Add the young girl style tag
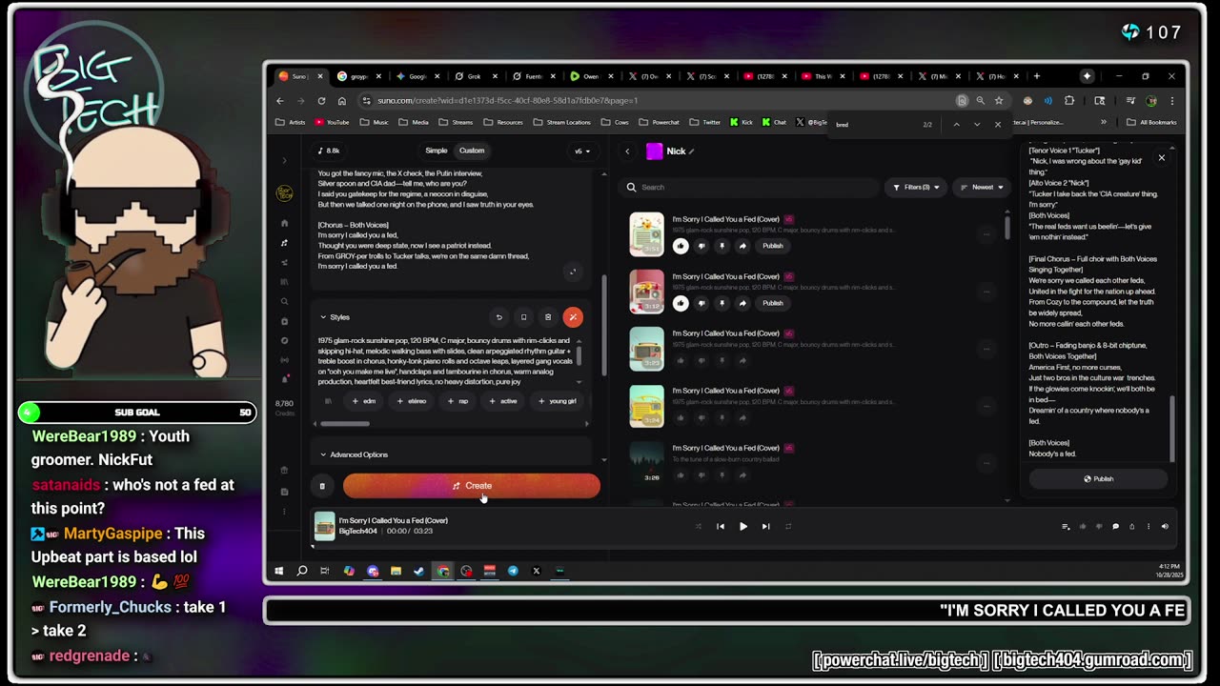 click(558, 401)
